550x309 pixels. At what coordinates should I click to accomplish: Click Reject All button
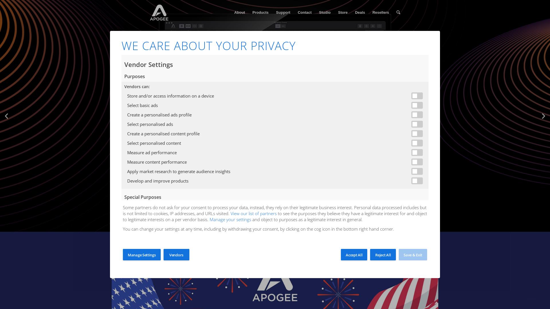383,255
